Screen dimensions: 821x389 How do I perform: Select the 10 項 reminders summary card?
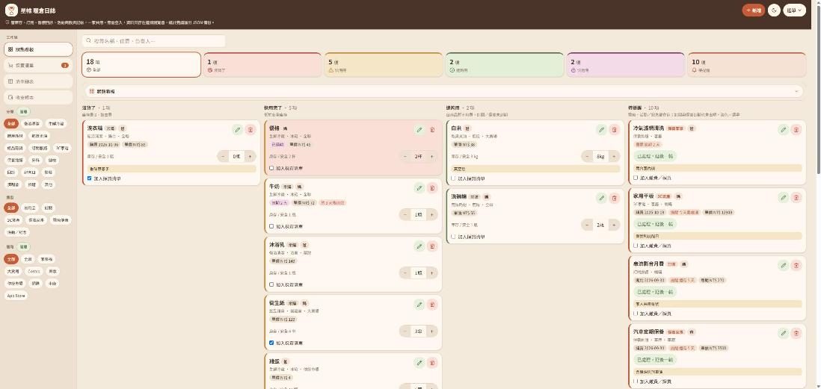(747, 65)
